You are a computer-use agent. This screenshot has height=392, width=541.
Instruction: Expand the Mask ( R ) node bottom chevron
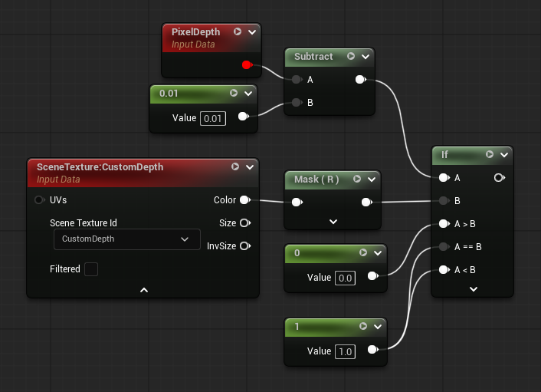[333, 222]
